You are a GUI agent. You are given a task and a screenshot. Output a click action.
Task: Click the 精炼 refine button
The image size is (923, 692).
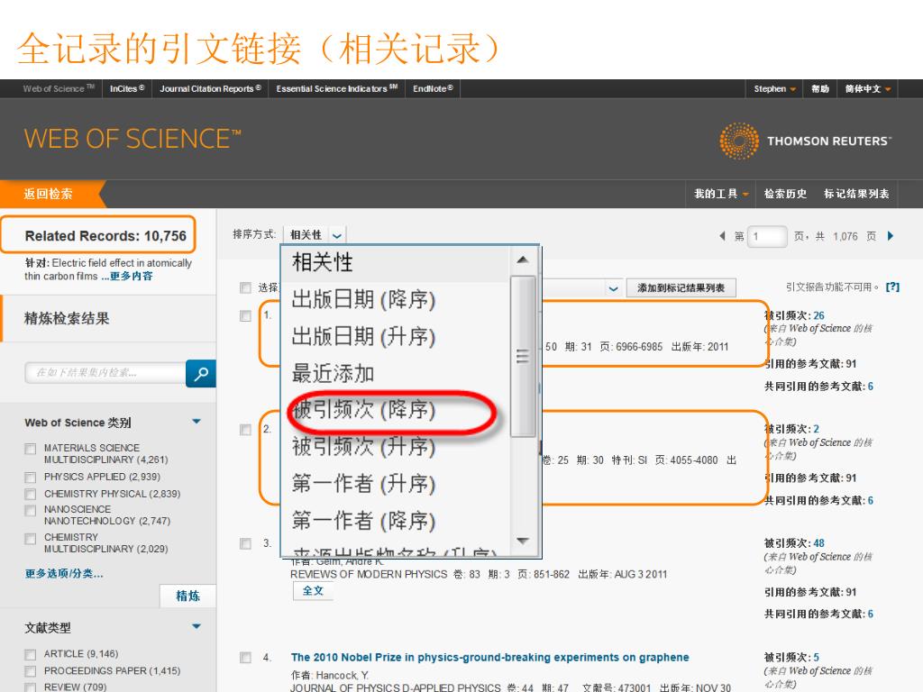pos(187,596)
